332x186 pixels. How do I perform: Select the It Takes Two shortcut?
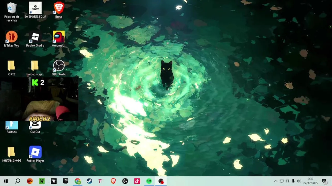tap(12, 39)
